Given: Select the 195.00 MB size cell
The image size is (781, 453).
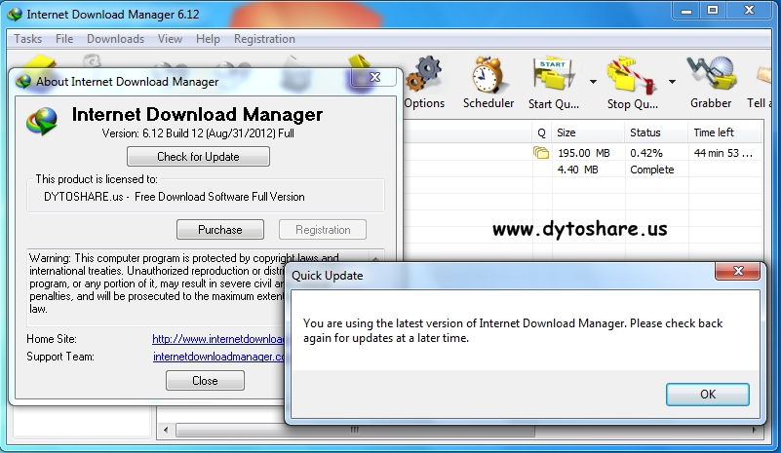Looking at the screenshot, I should click(584, 153).
